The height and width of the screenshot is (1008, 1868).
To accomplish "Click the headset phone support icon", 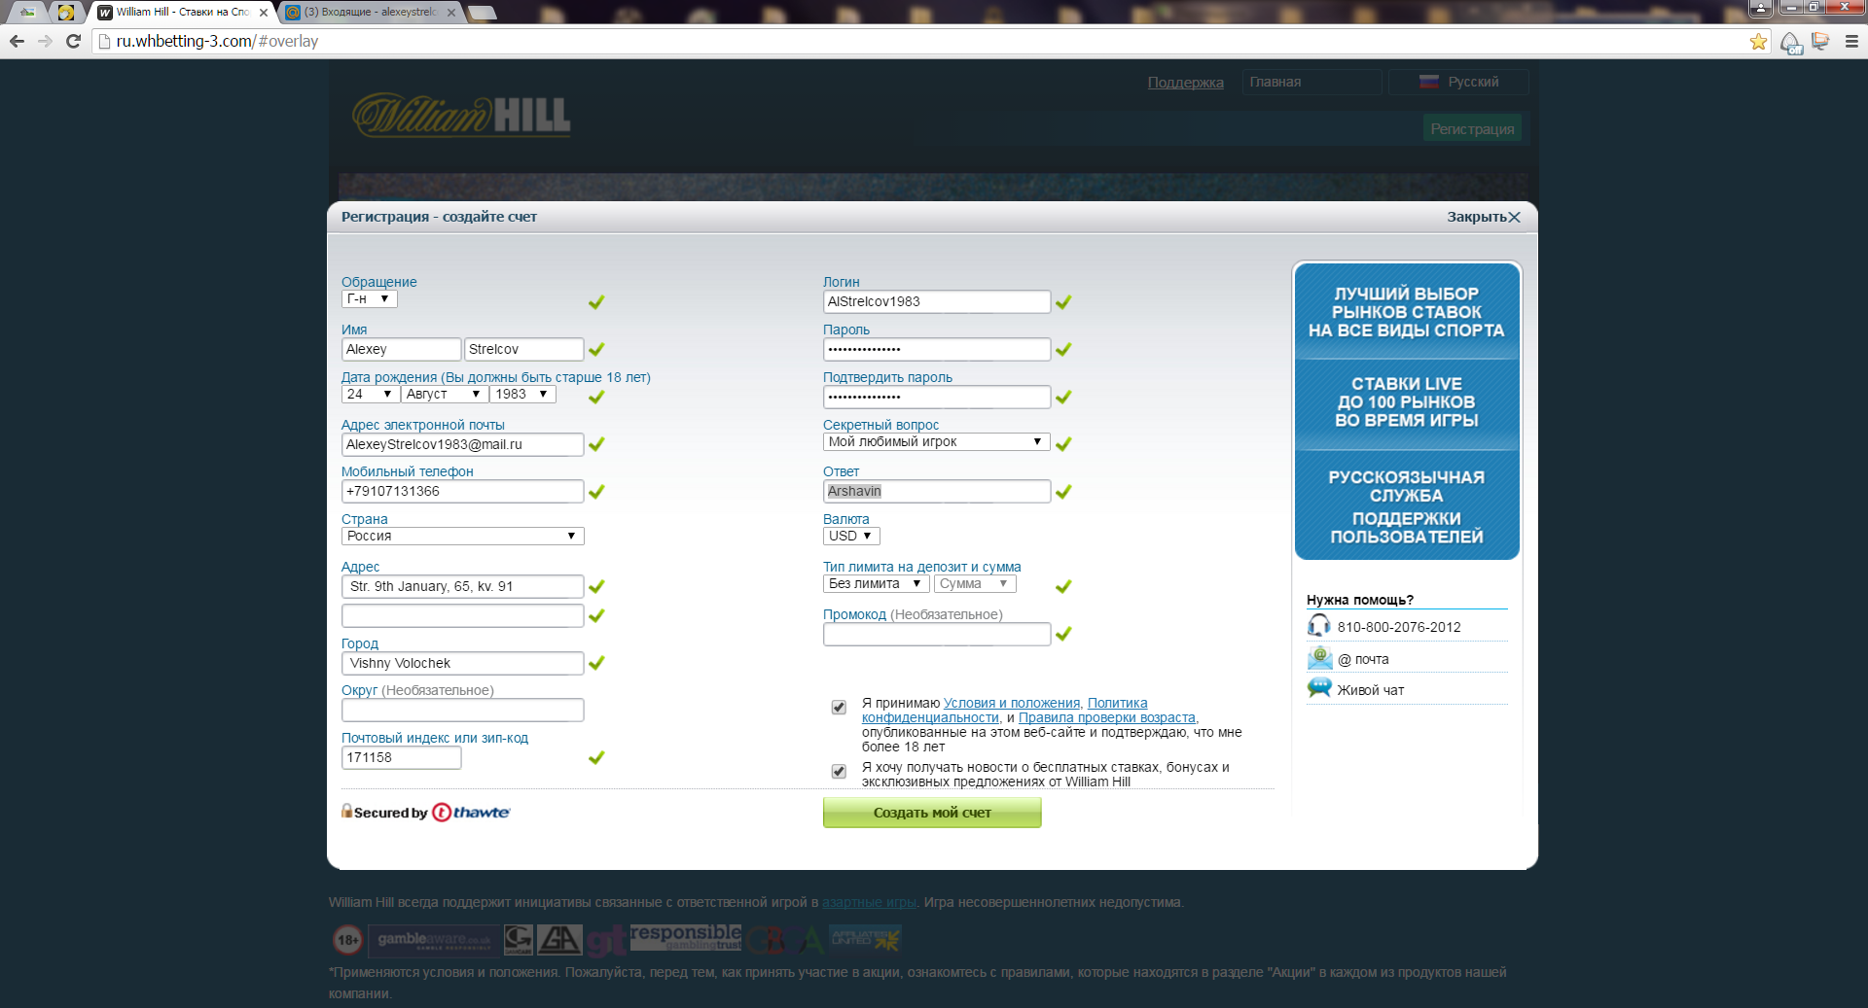I will [1319, 625].
